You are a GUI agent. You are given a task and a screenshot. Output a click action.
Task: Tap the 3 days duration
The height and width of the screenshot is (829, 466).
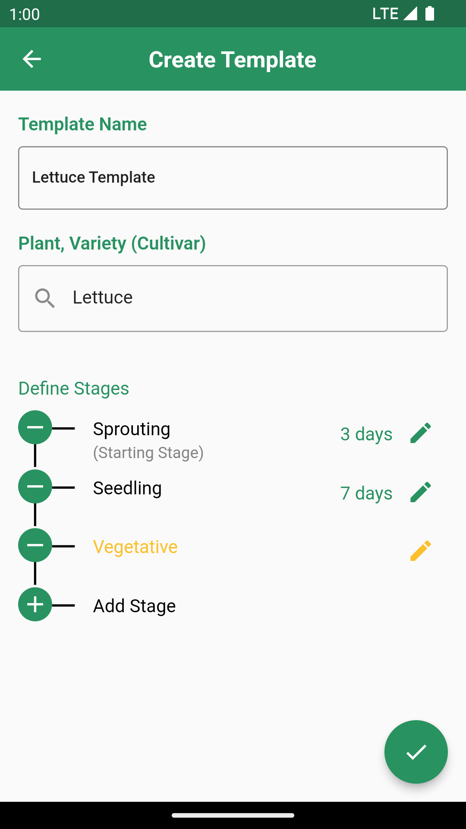point(366,434)
